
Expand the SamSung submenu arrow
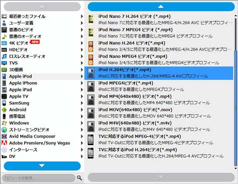point(82,103)
